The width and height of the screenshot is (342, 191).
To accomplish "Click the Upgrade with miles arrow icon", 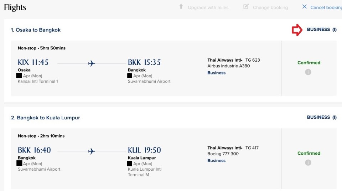I will [181, 7].
